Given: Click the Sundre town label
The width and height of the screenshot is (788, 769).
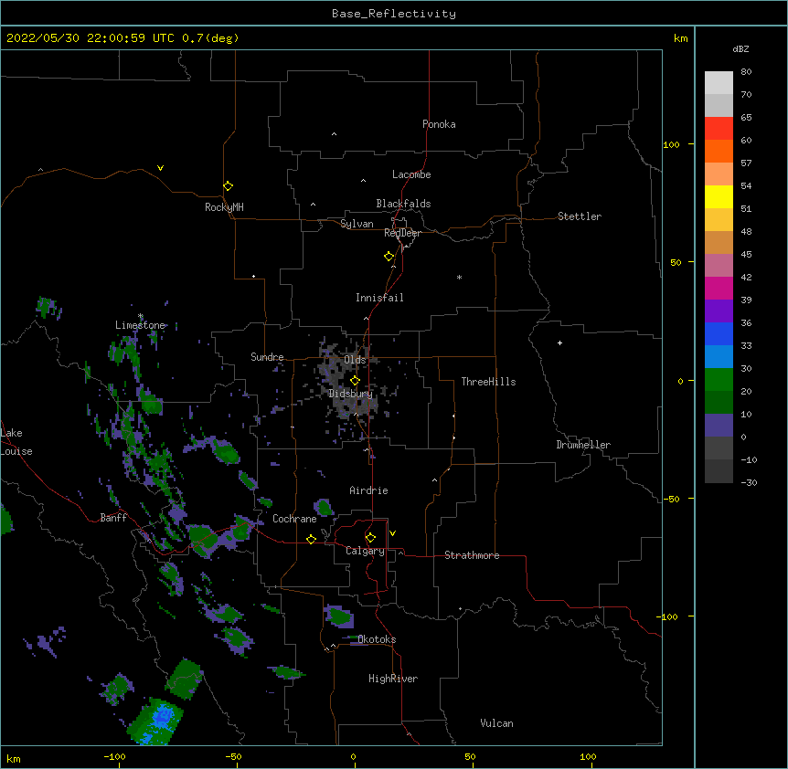Looking at the screenshot, I should pyautogui.click(x=267, y=357).
